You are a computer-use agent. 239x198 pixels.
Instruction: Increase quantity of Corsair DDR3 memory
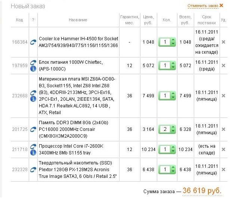(x=173, y=127)
